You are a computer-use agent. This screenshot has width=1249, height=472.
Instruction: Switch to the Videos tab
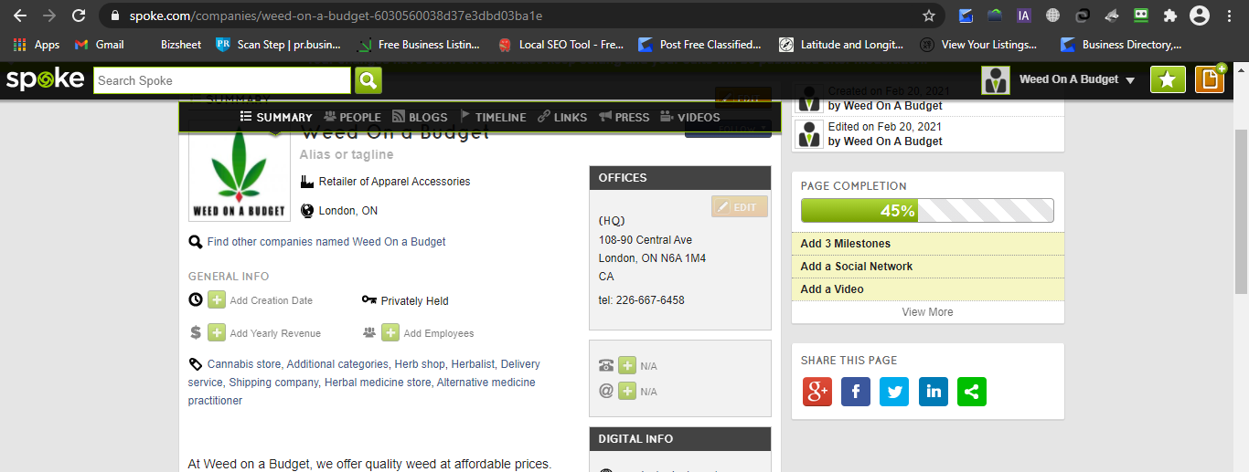(x=689, y=117)
